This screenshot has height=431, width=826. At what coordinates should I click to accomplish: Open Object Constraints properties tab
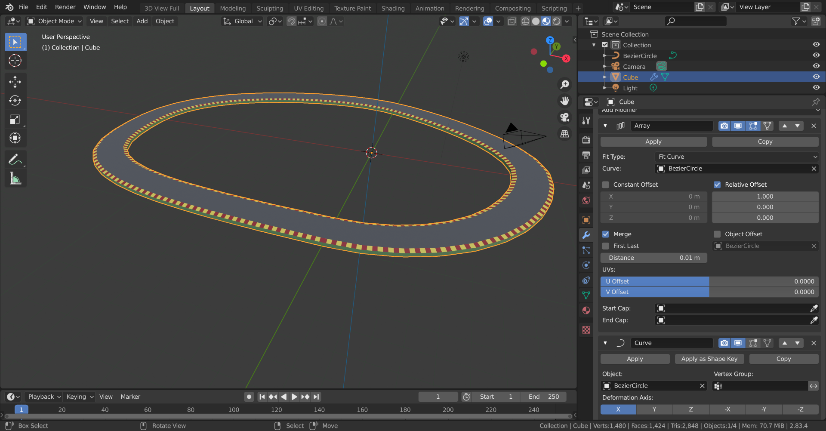pos(586,280)
